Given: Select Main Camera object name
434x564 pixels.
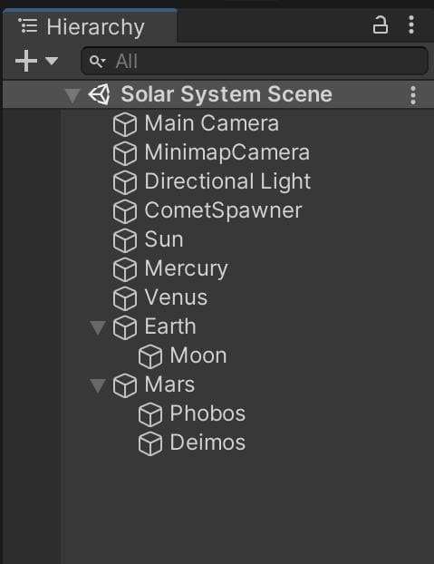Looking at the screenshot, I should [x=212, y=123].
